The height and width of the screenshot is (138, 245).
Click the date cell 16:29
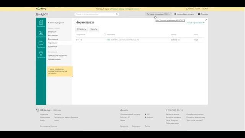tap(196, 40)
